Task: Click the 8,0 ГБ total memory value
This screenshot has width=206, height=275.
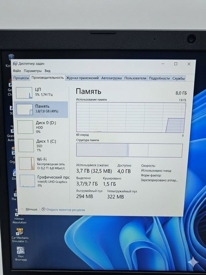Action: (181, 93)
